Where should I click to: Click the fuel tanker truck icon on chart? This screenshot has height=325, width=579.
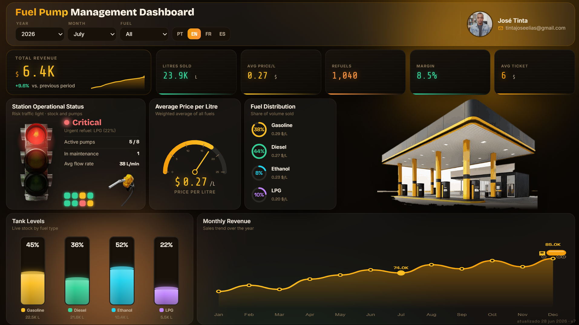tap(553, 254)
